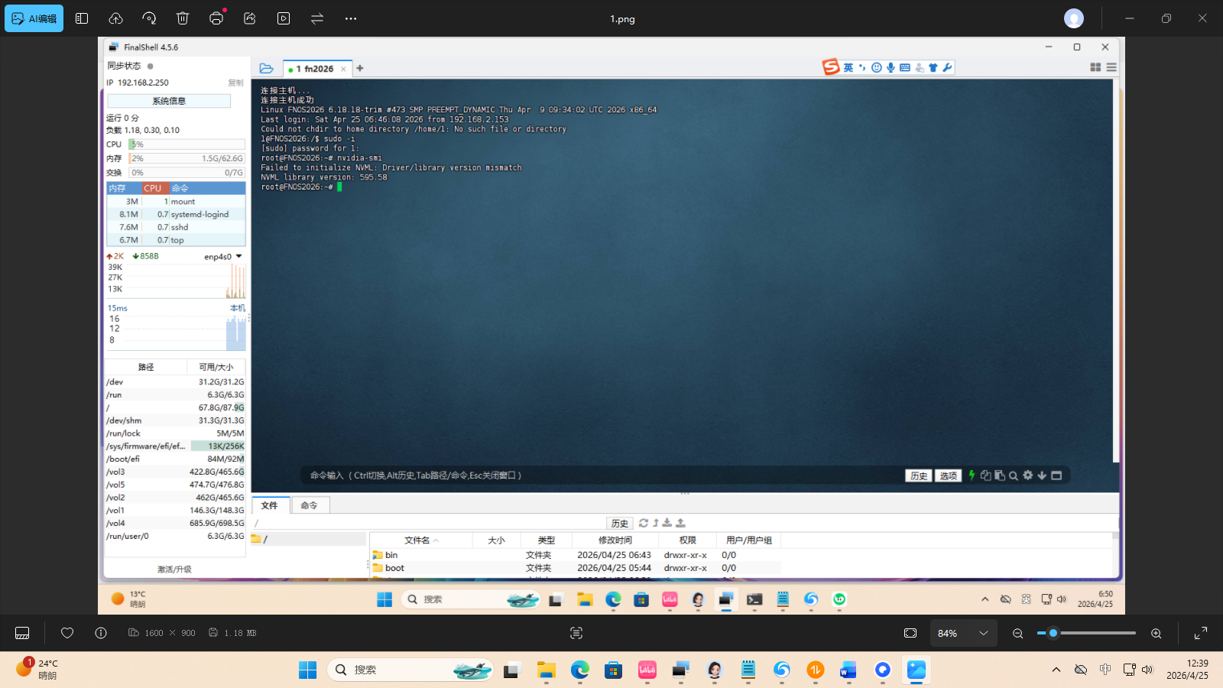This screenshot has height=688, width=1223.
Task: Upload image to cloud
Action: click(x=115, y=18)
